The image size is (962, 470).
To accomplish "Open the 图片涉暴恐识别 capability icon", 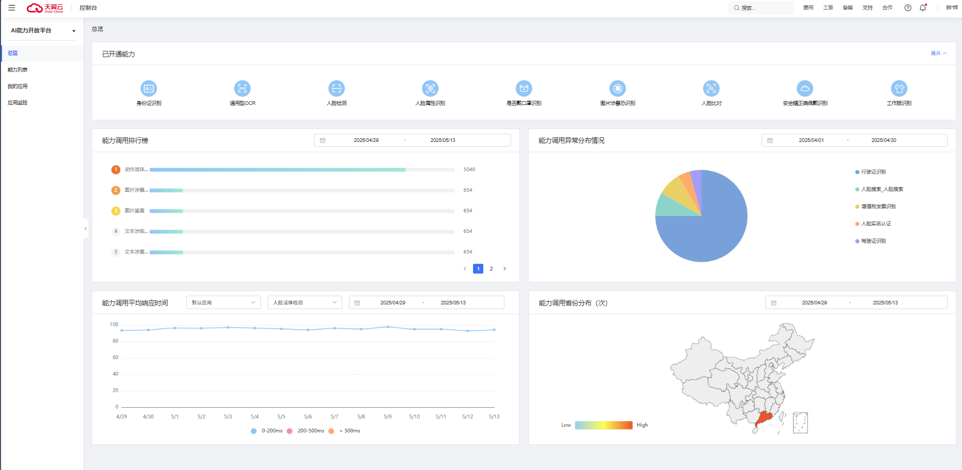I will click(618, 88).
